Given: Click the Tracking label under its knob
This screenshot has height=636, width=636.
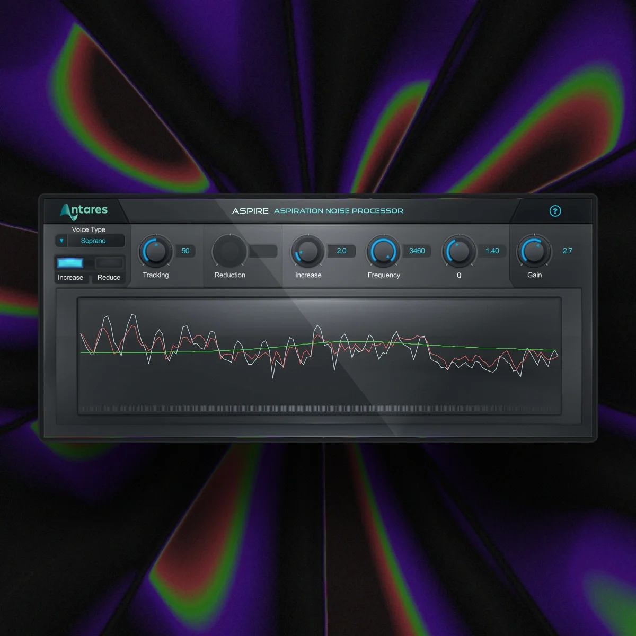Looking at the screenshot, I should click(x=156, y=275).
